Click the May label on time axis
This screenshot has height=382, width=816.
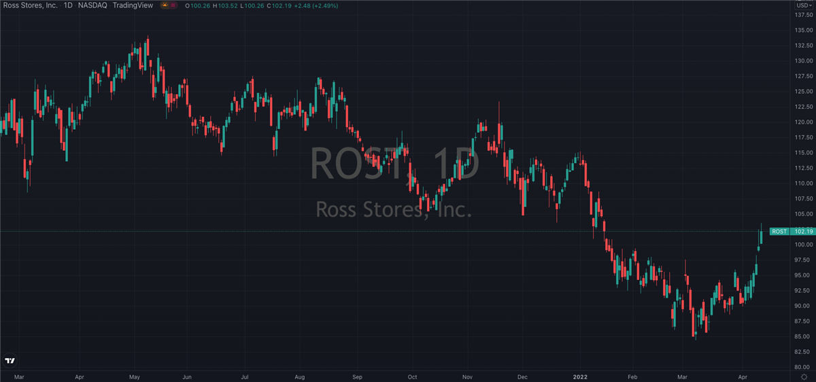click(x=134, y=376)
